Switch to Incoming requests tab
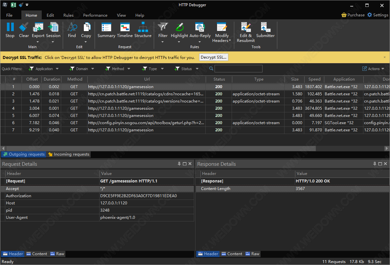390x265 pixels. coord(69,154)
